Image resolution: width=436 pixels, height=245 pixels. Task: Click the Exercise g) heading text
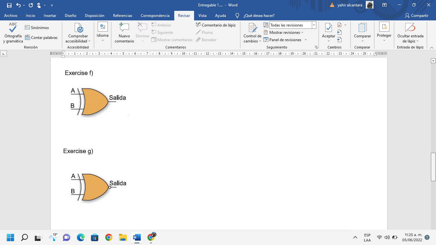pyautogui.click(x=78, y=151)
